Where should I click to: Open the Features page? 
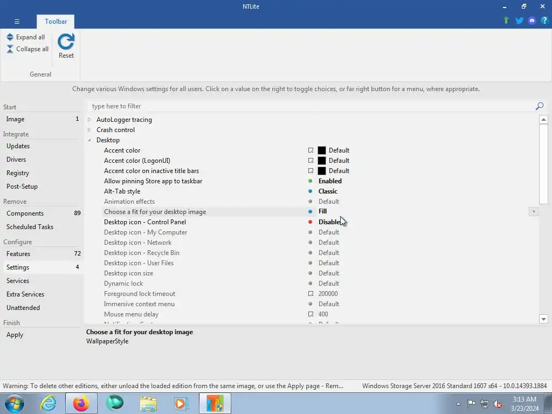42,254
